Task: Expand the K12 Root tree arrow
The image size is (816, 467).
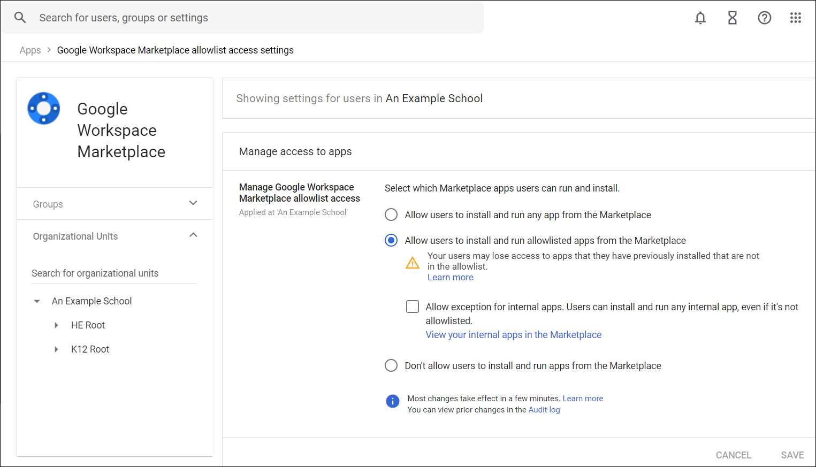Action: [x=56, y=349]
